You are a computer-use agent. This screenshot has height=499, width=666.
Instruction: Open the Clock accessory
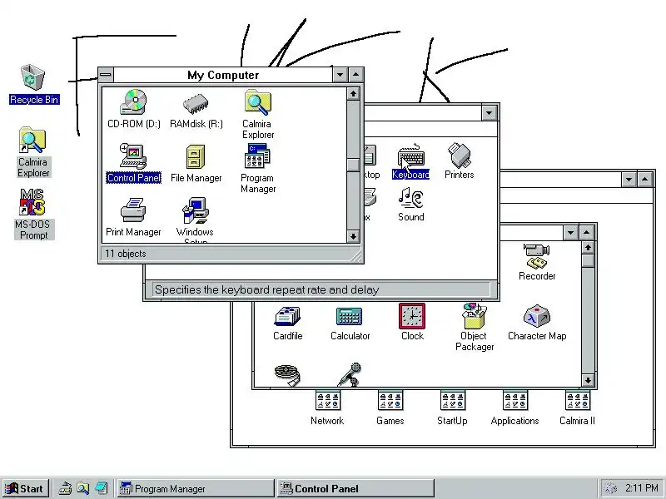tap(412, 322)
